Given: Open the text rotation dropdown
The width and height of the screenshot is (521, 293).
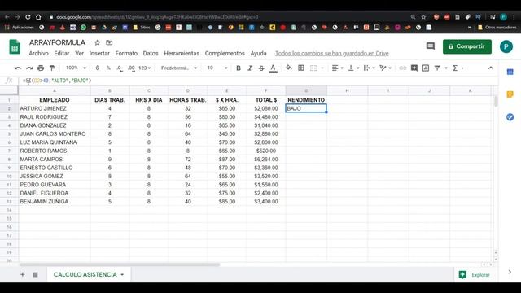Looking at the screenshot, I should click(x=385, y=68).
